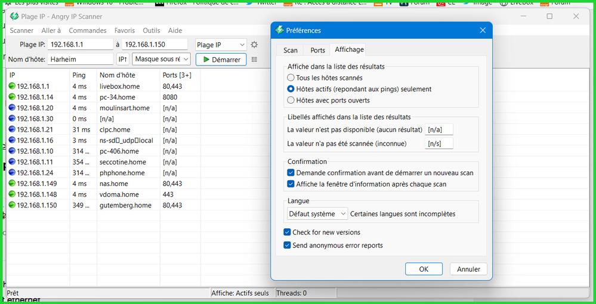Viewport: 596px width, 304px height.
Task: Click the Annuler button
Action: tap(468, 269)
